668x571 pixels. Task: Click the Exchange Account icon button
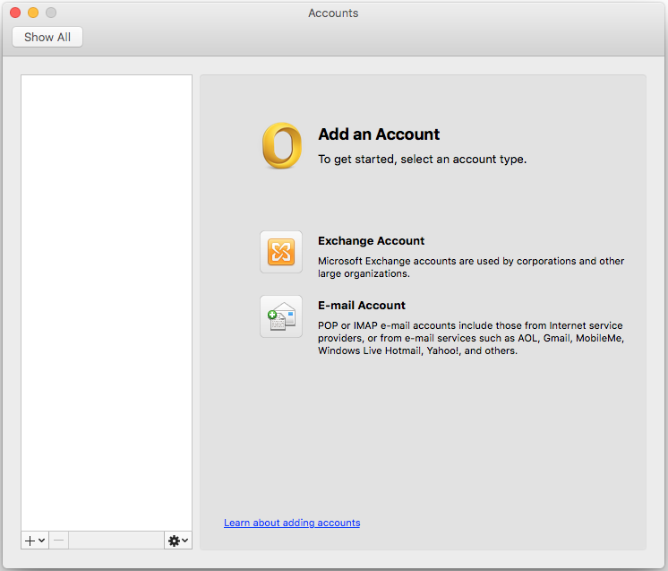pos(281,252)
